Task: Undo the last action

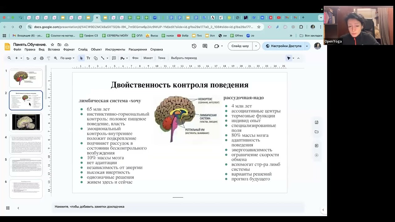Action: click(x=28, y=58)
